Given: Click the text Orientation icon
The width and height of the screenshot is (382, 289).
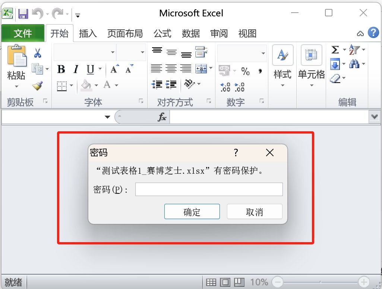Looking at the screenshot, I should 190,84.
